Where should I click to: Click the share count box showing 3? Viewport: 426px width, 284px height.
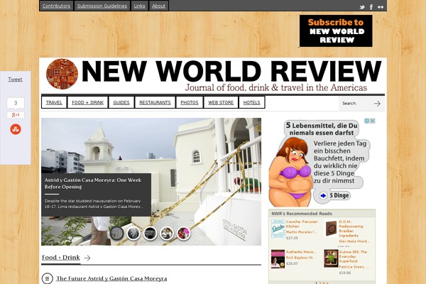coord(16,103)
